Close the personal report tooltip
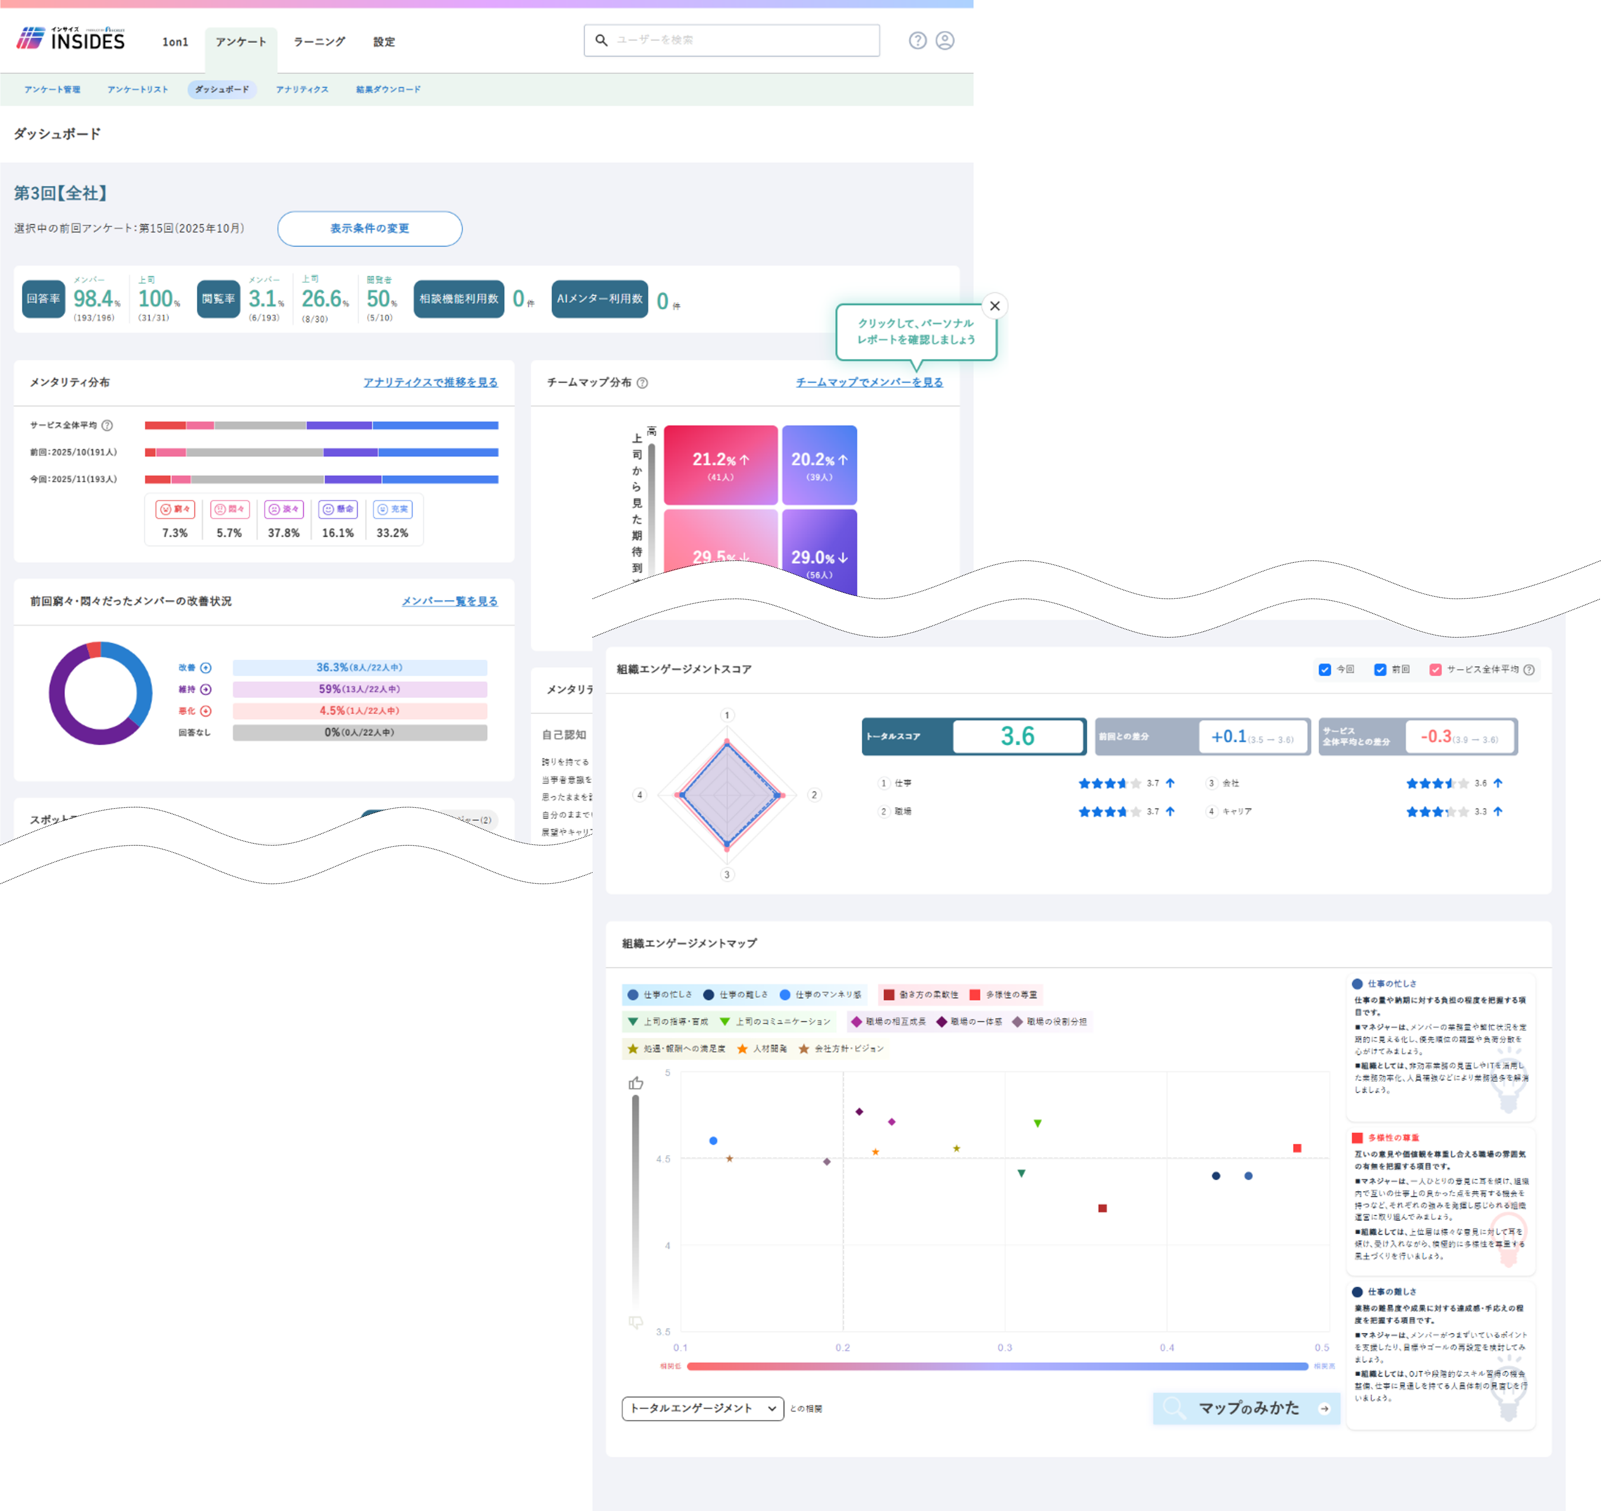 pos(995,306)
